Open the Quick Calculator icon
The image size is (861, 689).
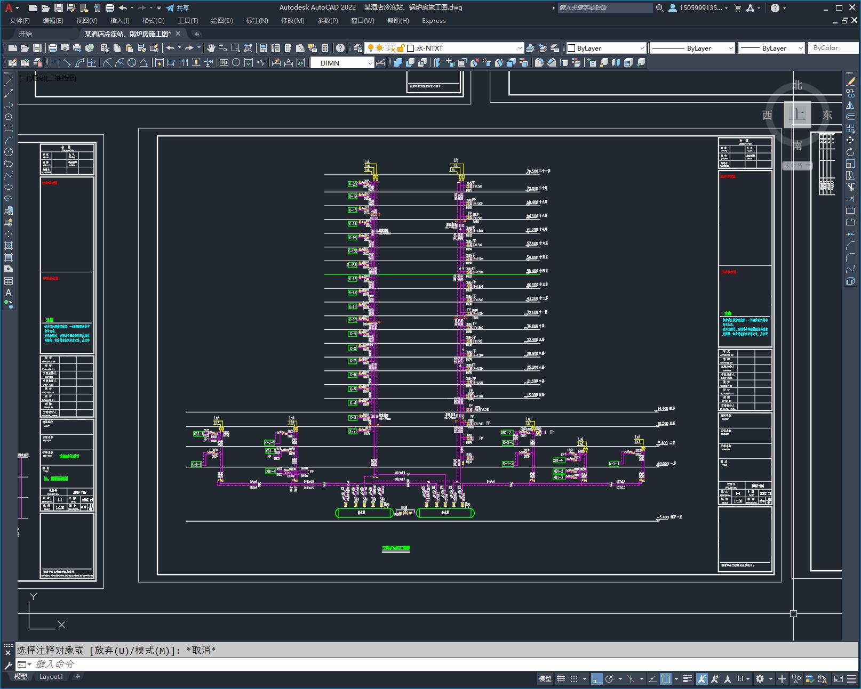click(325, 48)
